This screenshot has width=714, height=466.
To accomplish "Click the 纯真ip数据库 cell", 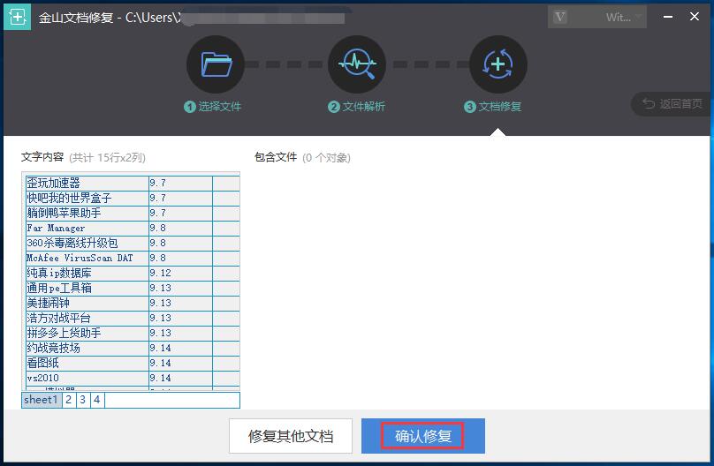I will tap(86, 273).
